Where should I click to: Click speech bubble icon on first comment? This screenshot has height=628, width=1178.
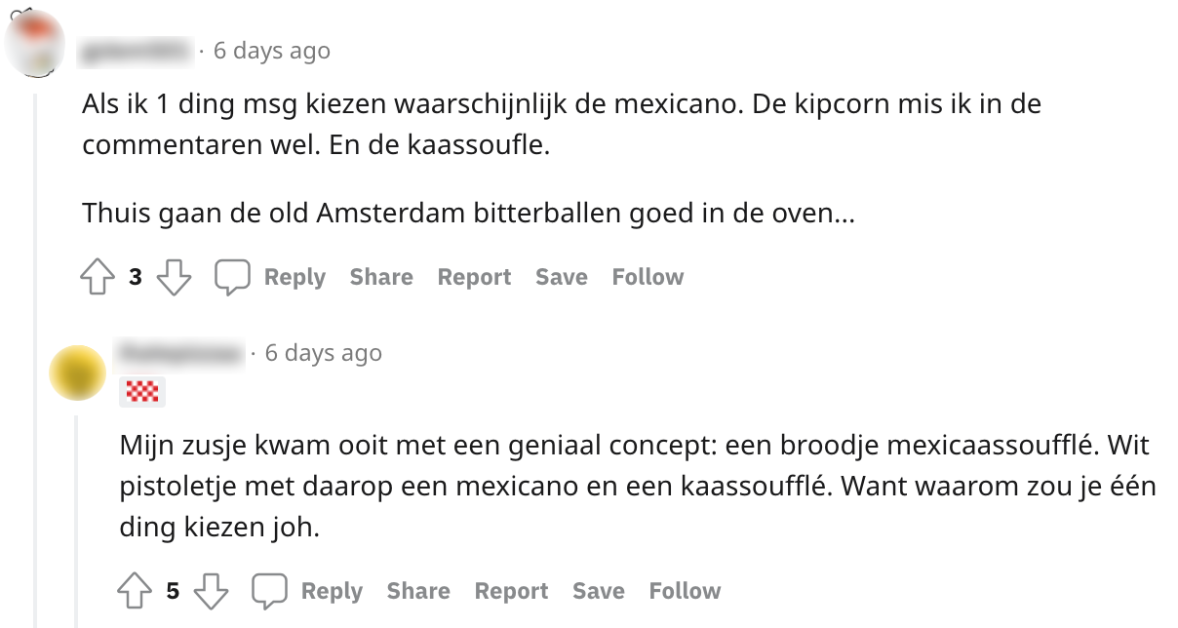pos(232,278)
